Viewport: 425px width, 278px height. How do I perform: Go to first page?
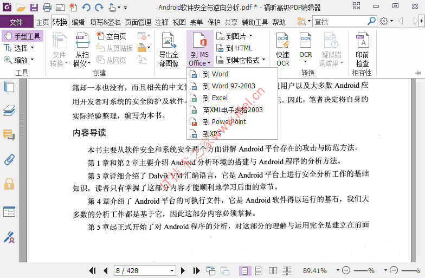[x=92, y=270]
